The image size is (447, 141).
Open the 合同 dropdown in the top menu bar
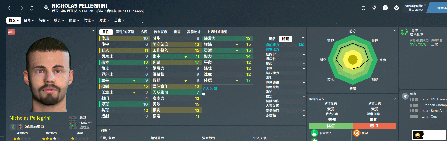(x=29, y=20)
